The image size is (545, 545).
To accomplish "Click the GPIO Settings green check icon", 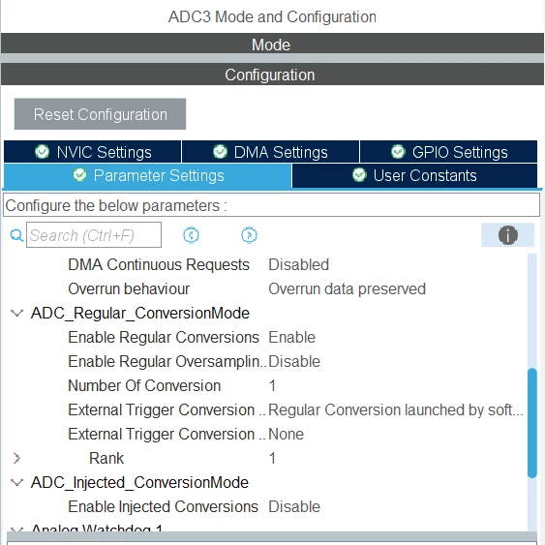I will tap(398, 152).
